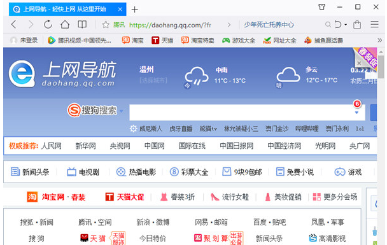Open dropdown arrow beside undo icon
Viewport: 387px width, 245px height.
(x=346, y=25)
